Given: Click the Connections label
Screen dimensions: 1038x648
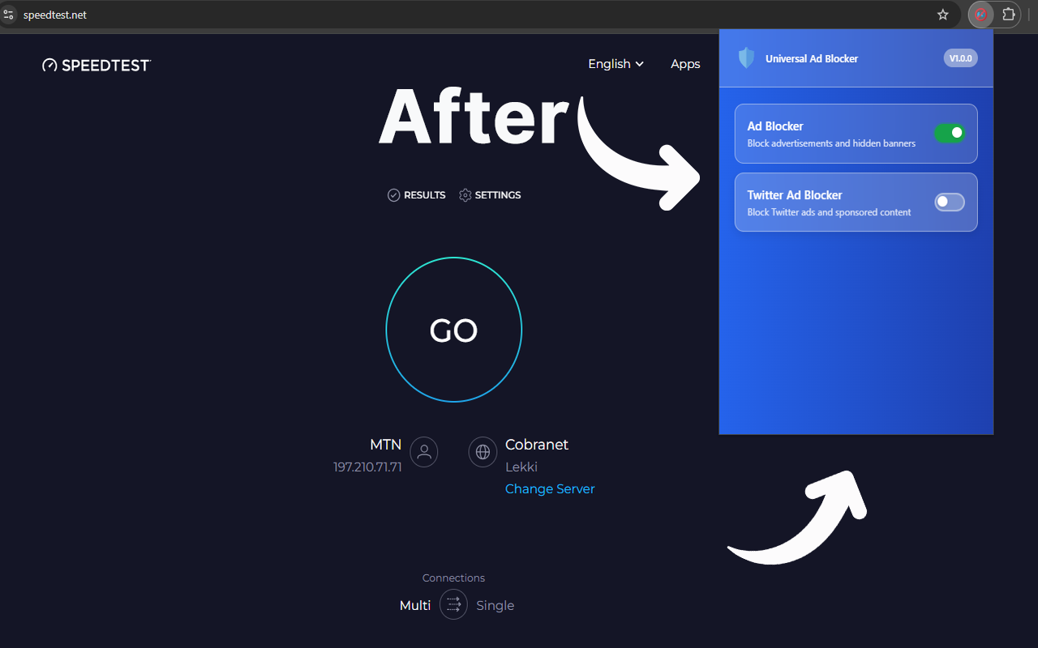Looking at the screenshot, I should pyautogui.click(x=453, y=578).
